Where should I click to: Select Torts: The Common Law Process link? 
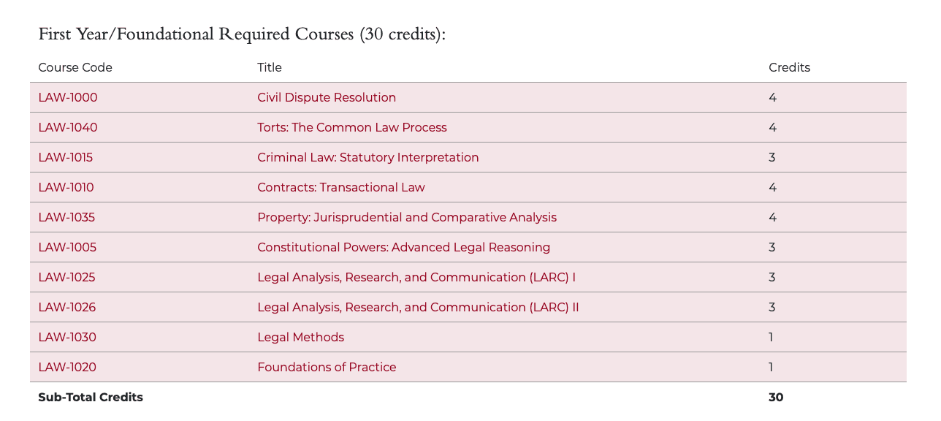point(351,128)
